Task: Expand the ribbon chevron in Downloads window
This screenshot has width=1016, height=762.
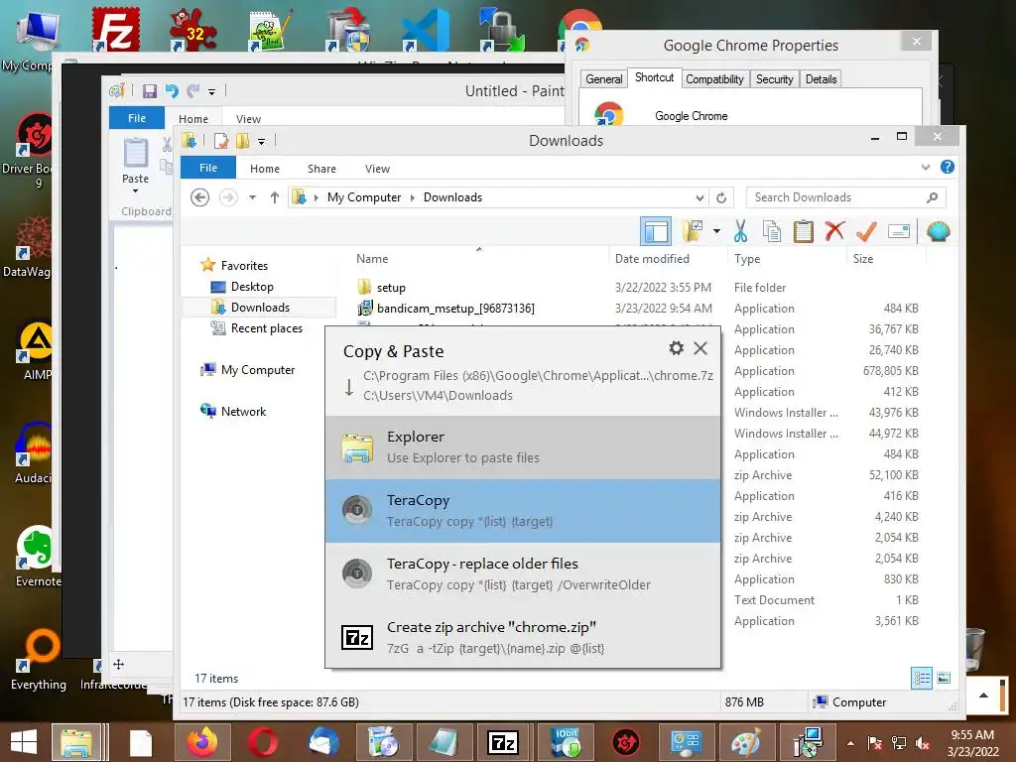Action: [x=926, y=167]
